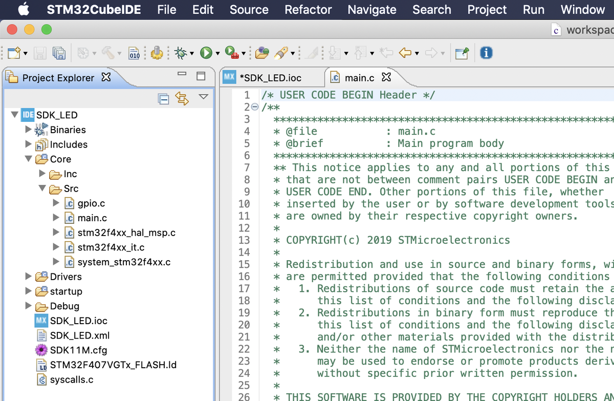The height and width of the screenshot is (401, 614).
Task: Expand the startup folder
Action: pos(28,291)
